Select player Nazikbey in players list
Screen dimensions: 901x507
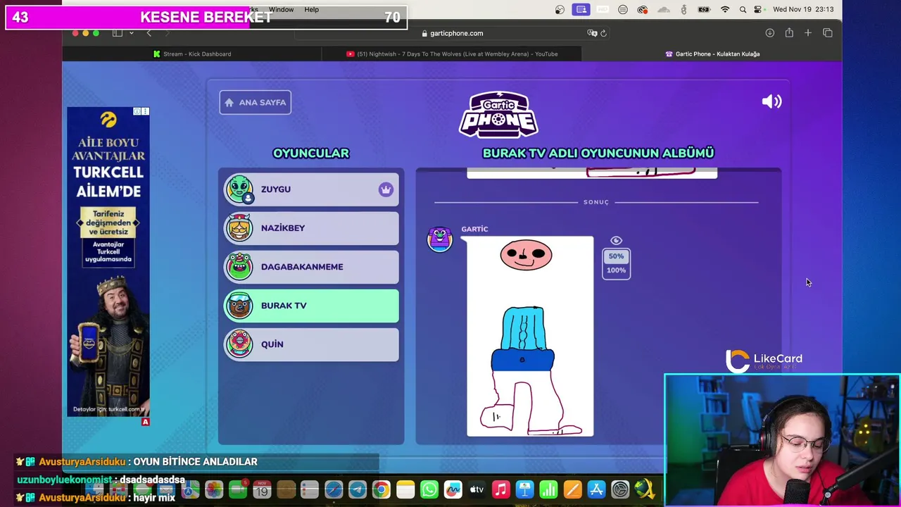311,228
